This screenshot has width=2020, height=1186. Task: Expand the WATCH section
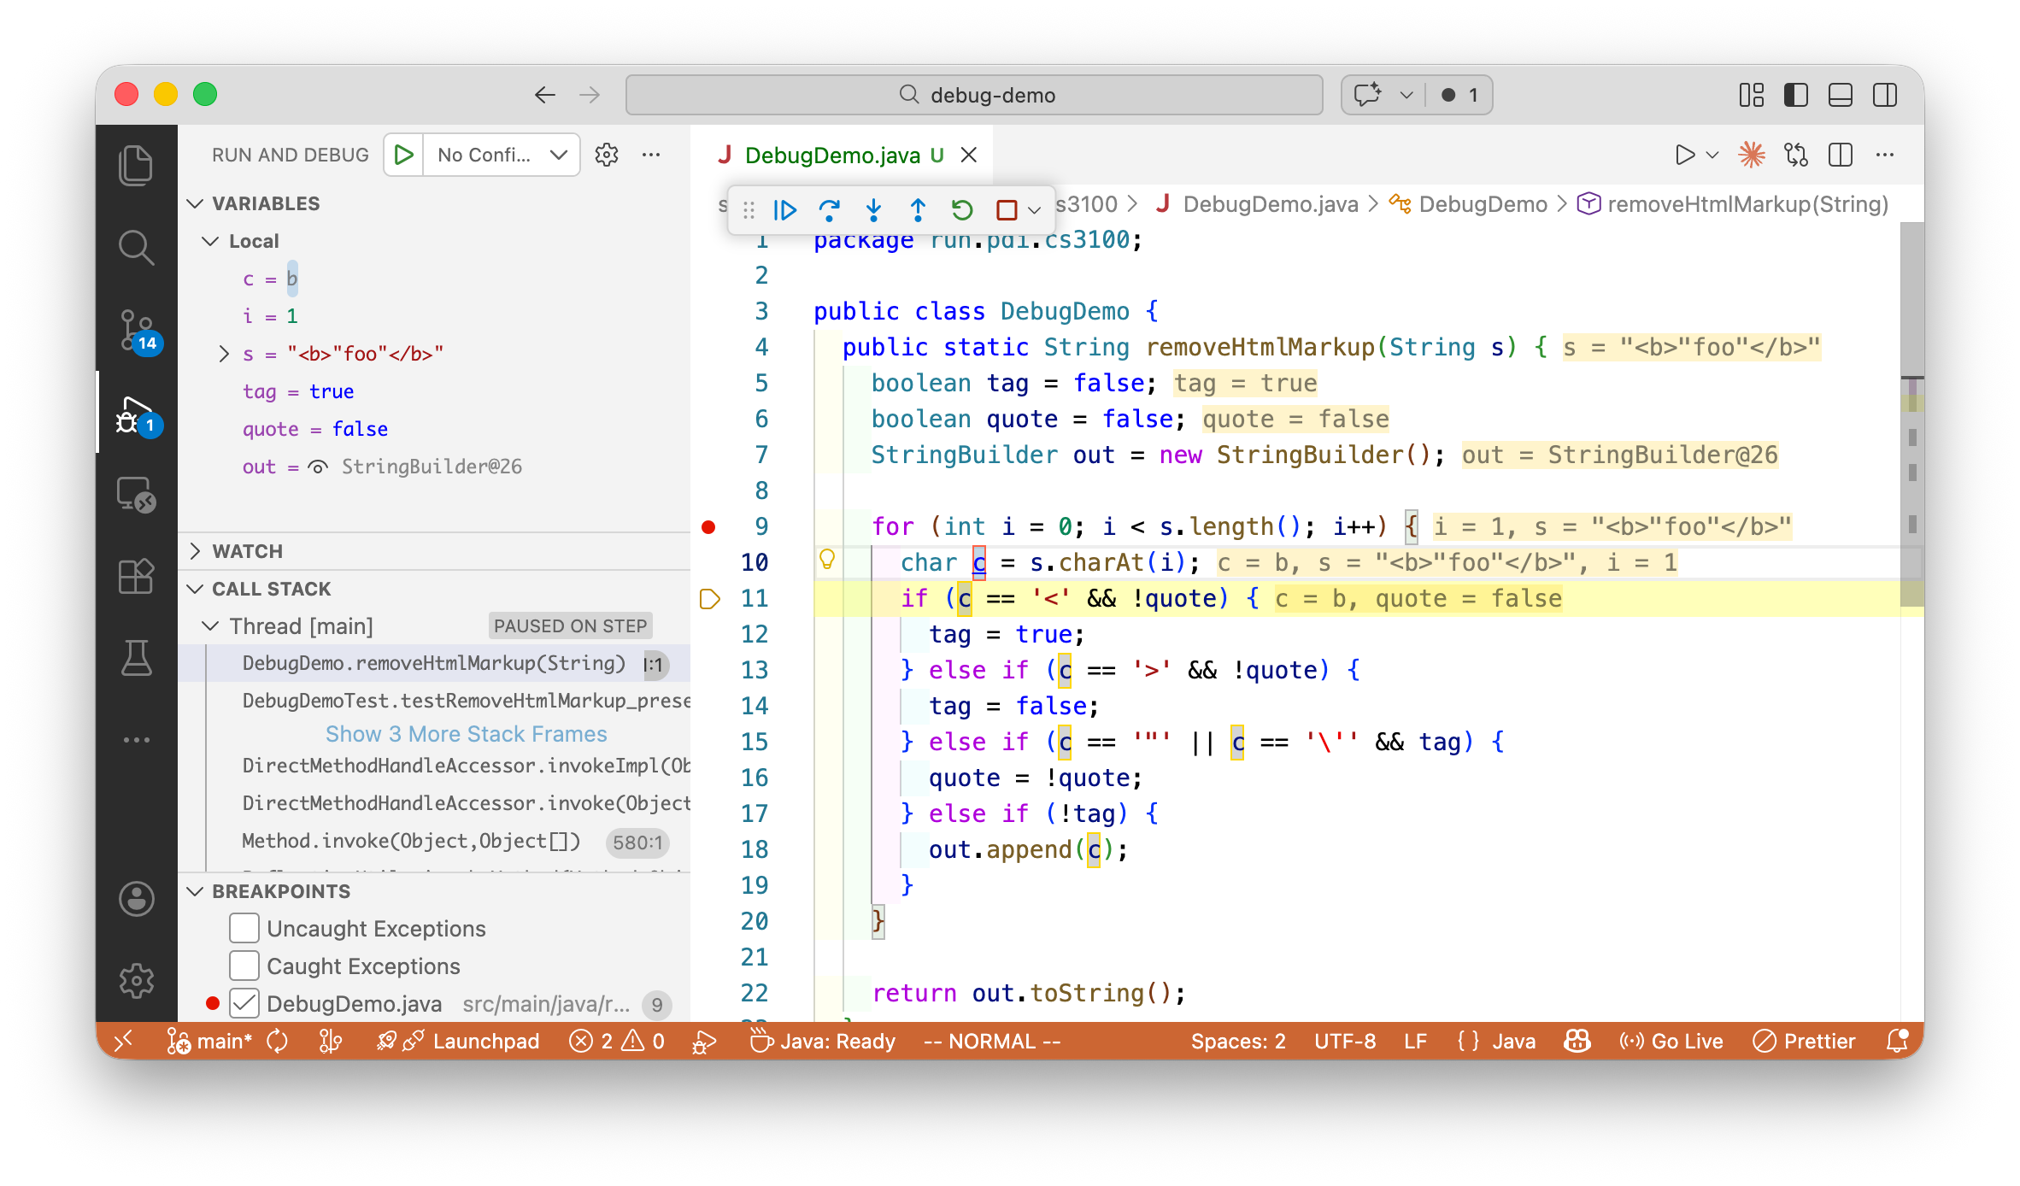tap(248, 551)
